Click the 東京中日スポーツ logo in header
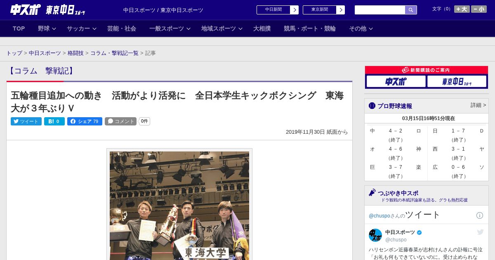 pos(65,10)
